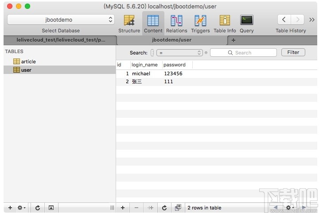Click the Search input field
The height and width of the screenshot is (213, 319).
coord(243,53)
